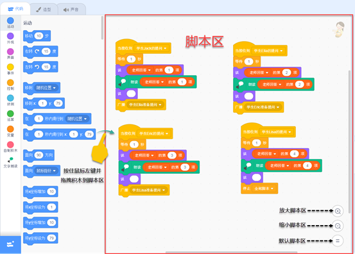Click the empty 说 input in Jack script
Screen dimensions: 355x254
[131, 94]
